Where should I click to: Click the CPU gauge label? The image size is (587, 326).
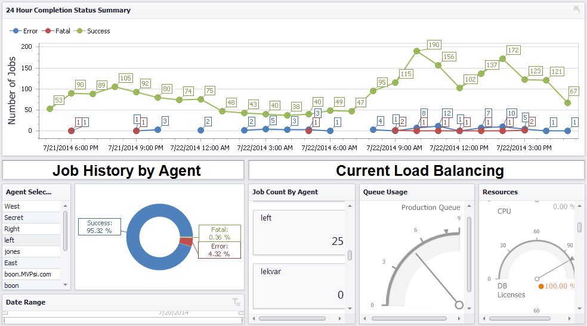(x=504, y=211)
